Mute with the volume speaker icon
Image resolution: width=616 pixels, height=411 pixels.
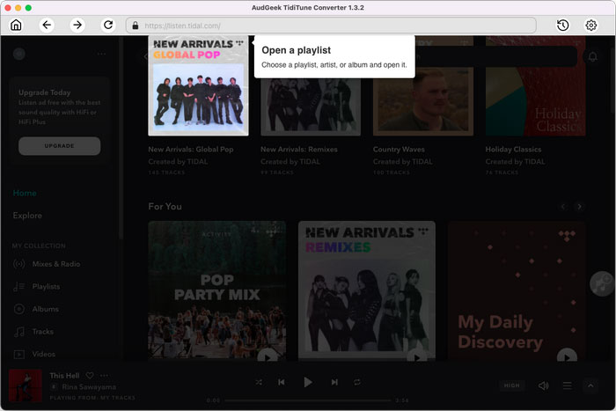543,385
